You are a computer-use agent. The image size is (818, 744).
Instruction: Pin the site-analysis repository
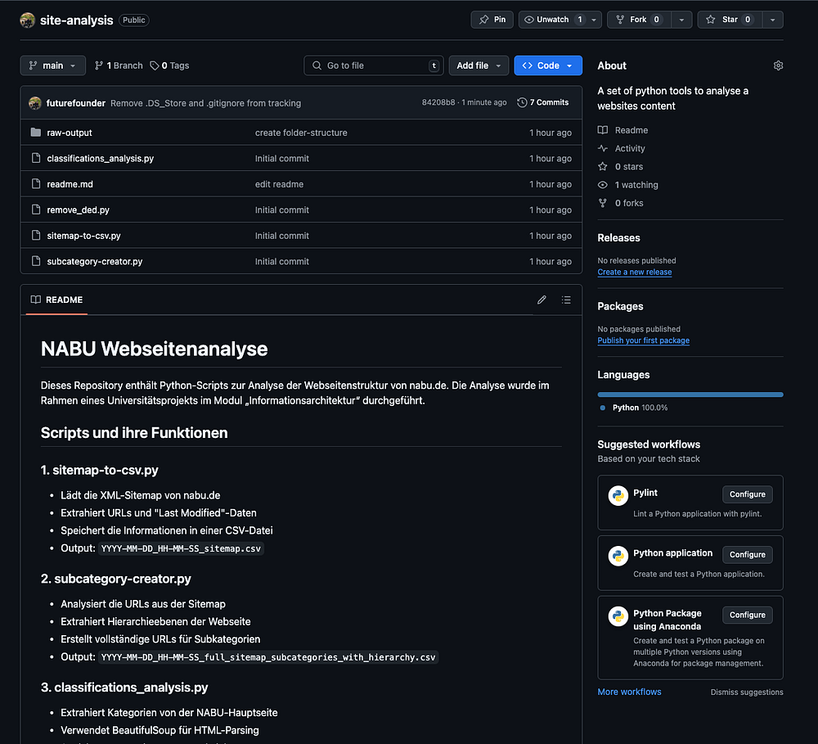pos(492,20)
